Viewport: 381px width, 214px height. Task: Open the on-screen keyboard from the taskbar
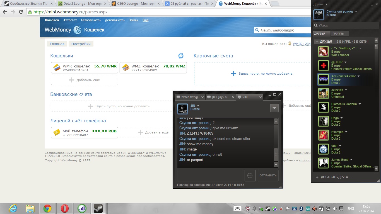(x=238, y=208)
